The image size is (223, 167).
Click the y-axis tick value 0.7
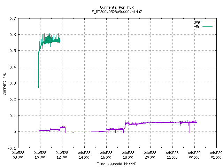13,18
